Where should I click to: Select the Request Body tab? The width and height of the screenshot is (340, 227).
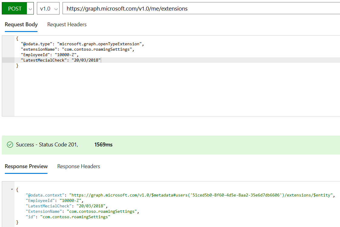(x=21, y=24)
